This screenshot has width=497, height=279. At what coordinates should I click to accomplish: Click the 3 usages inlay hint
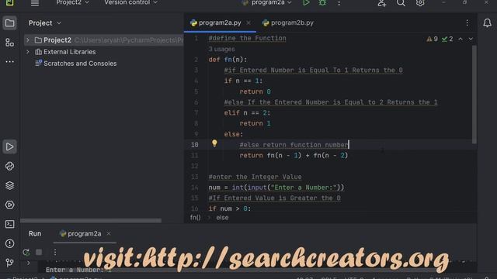click(221, 49)
